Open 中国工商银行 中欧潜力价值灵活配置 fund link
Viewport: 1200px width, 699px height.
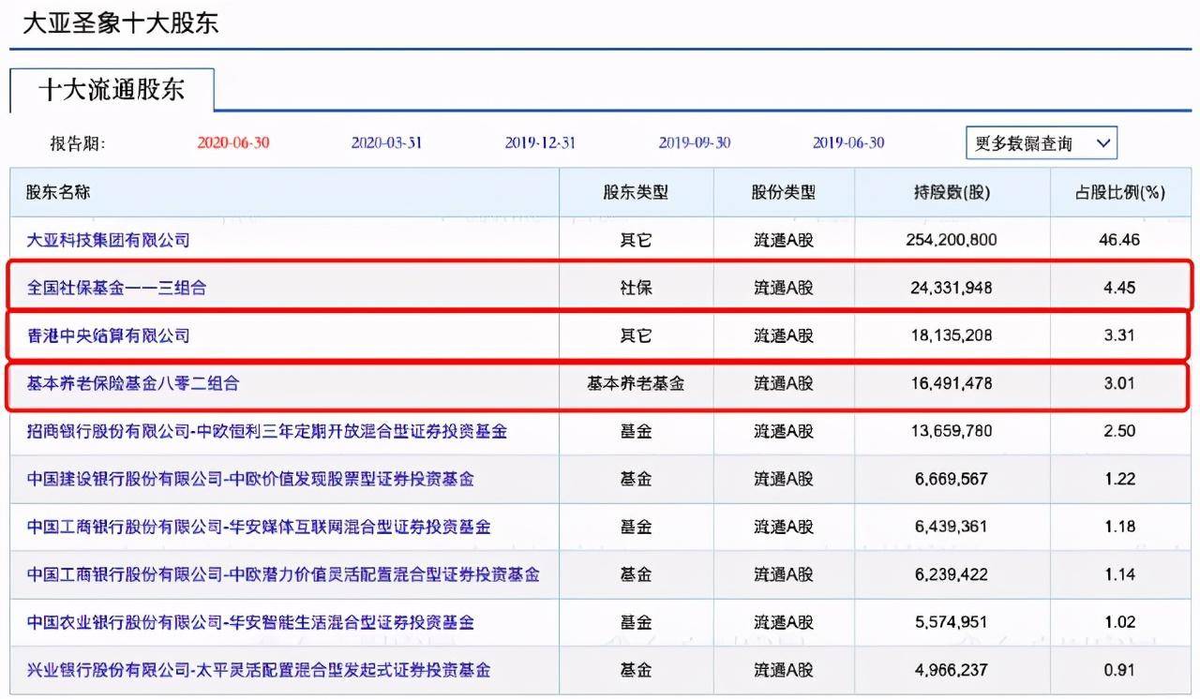pos(283,574)
